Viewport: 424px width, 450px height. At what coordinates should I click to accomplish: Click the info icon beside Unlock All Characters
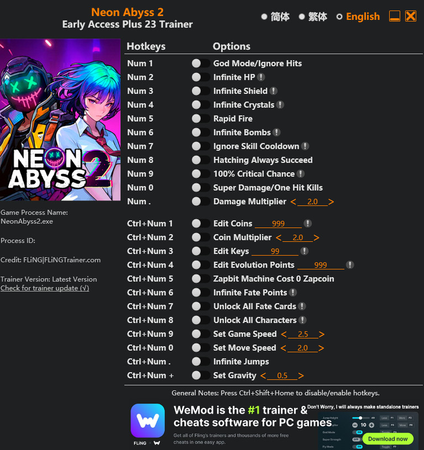(x=302, y=320)
